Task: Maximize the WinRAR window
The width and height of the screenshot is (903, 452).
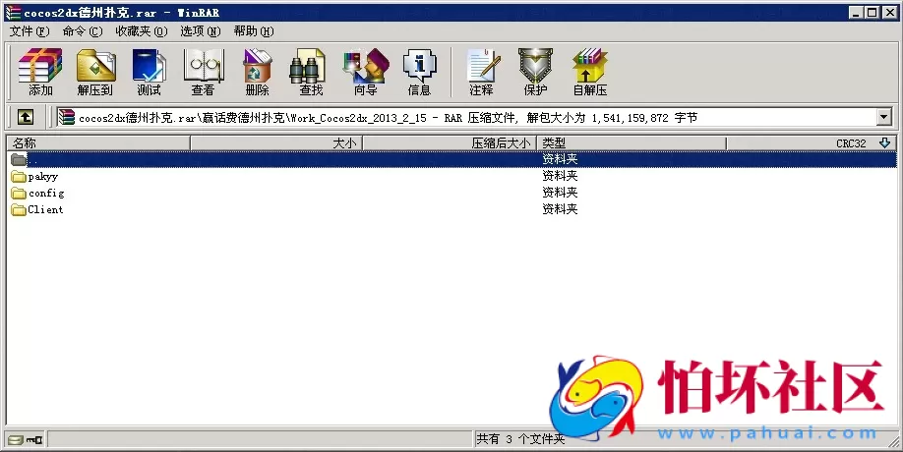Action: (872, 12)
